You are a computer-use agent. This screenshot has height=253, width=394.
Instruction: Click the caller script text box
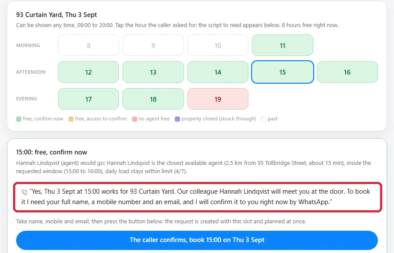pyautogui.click(x=197, y=197)
